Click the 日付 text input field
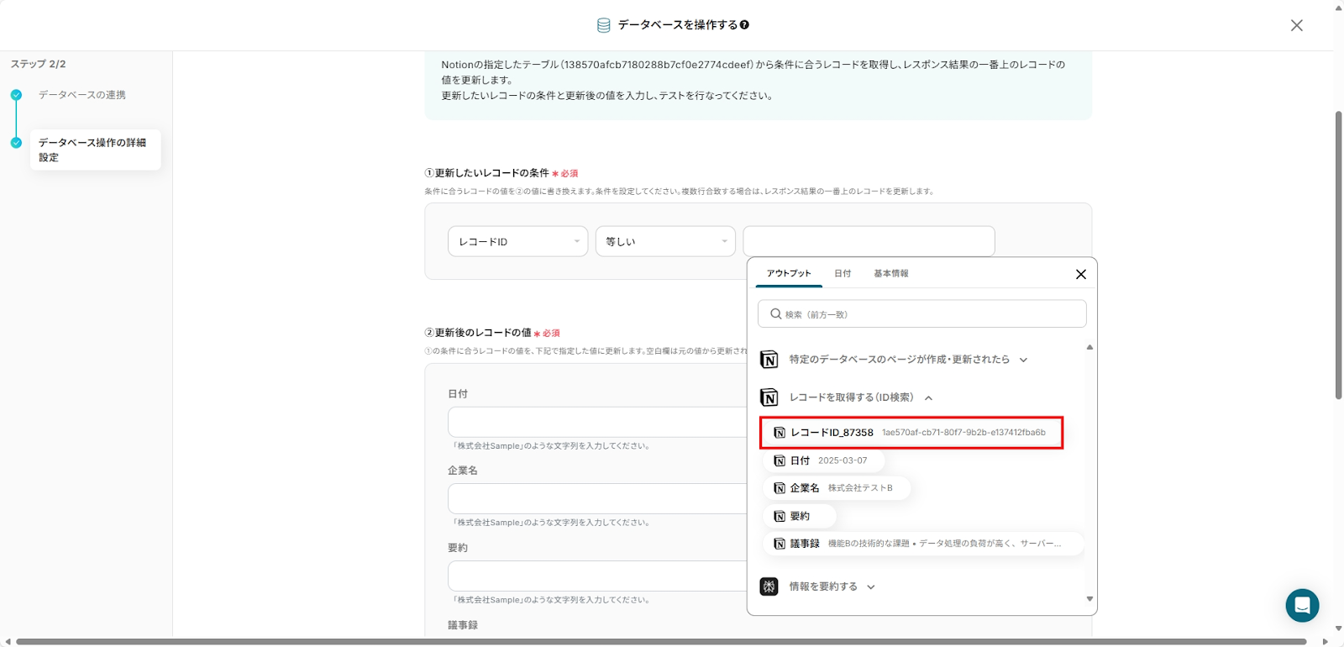The width and height of the screenshot is (1344, 647). point(596,422)
